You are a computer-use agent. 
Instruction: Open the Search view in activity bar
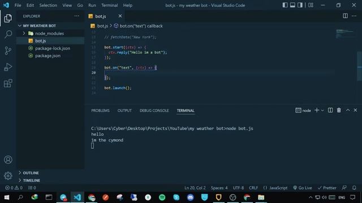8,34
